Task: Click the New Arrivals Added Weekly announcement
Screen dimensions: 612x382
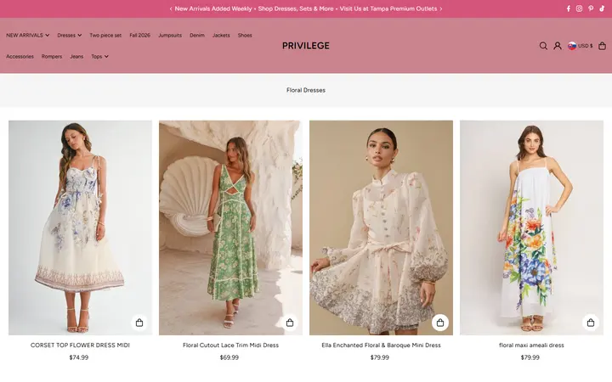Action: pyautogui.click(x=213, y=8)
